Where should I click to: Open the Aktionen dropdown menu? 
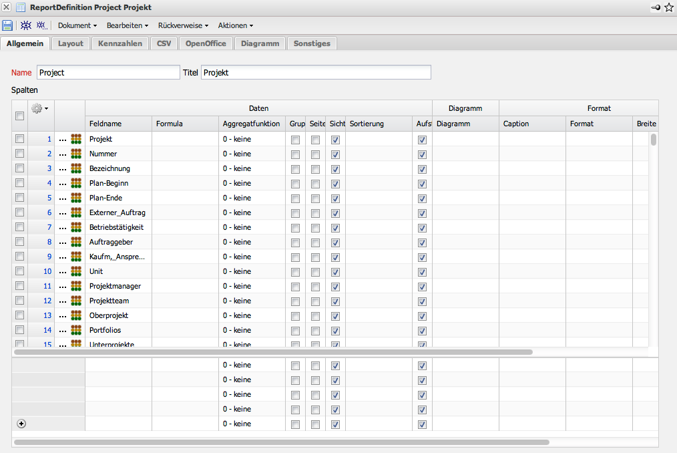(235, 25)
